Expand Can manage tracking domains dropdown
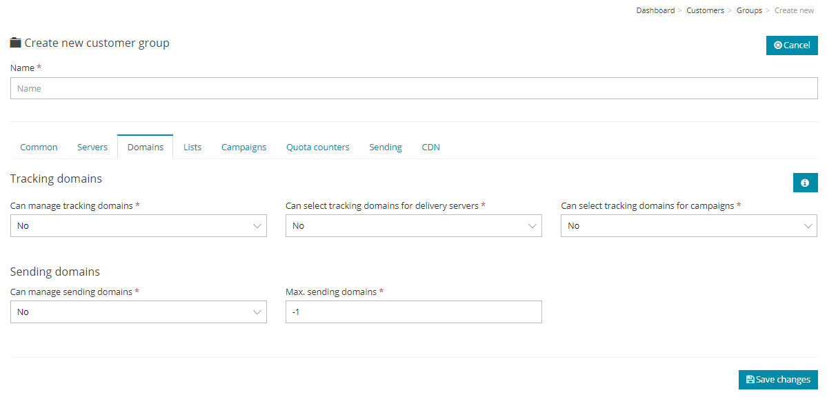Screen dimensions: 827x397 (x=138, y=226)
